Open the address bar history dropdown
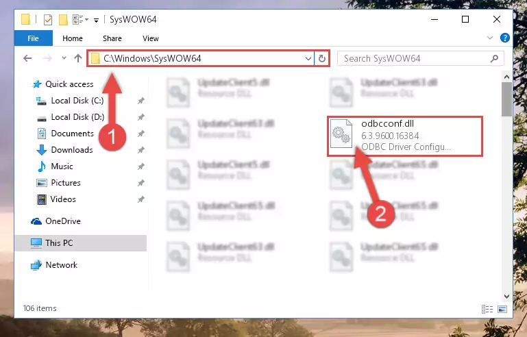527x337 pixels. click(x=308, y=59)
